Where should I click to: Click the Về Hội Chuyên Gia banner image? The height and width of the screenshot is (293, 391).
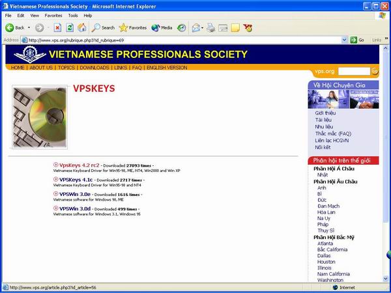click(343, 99)
